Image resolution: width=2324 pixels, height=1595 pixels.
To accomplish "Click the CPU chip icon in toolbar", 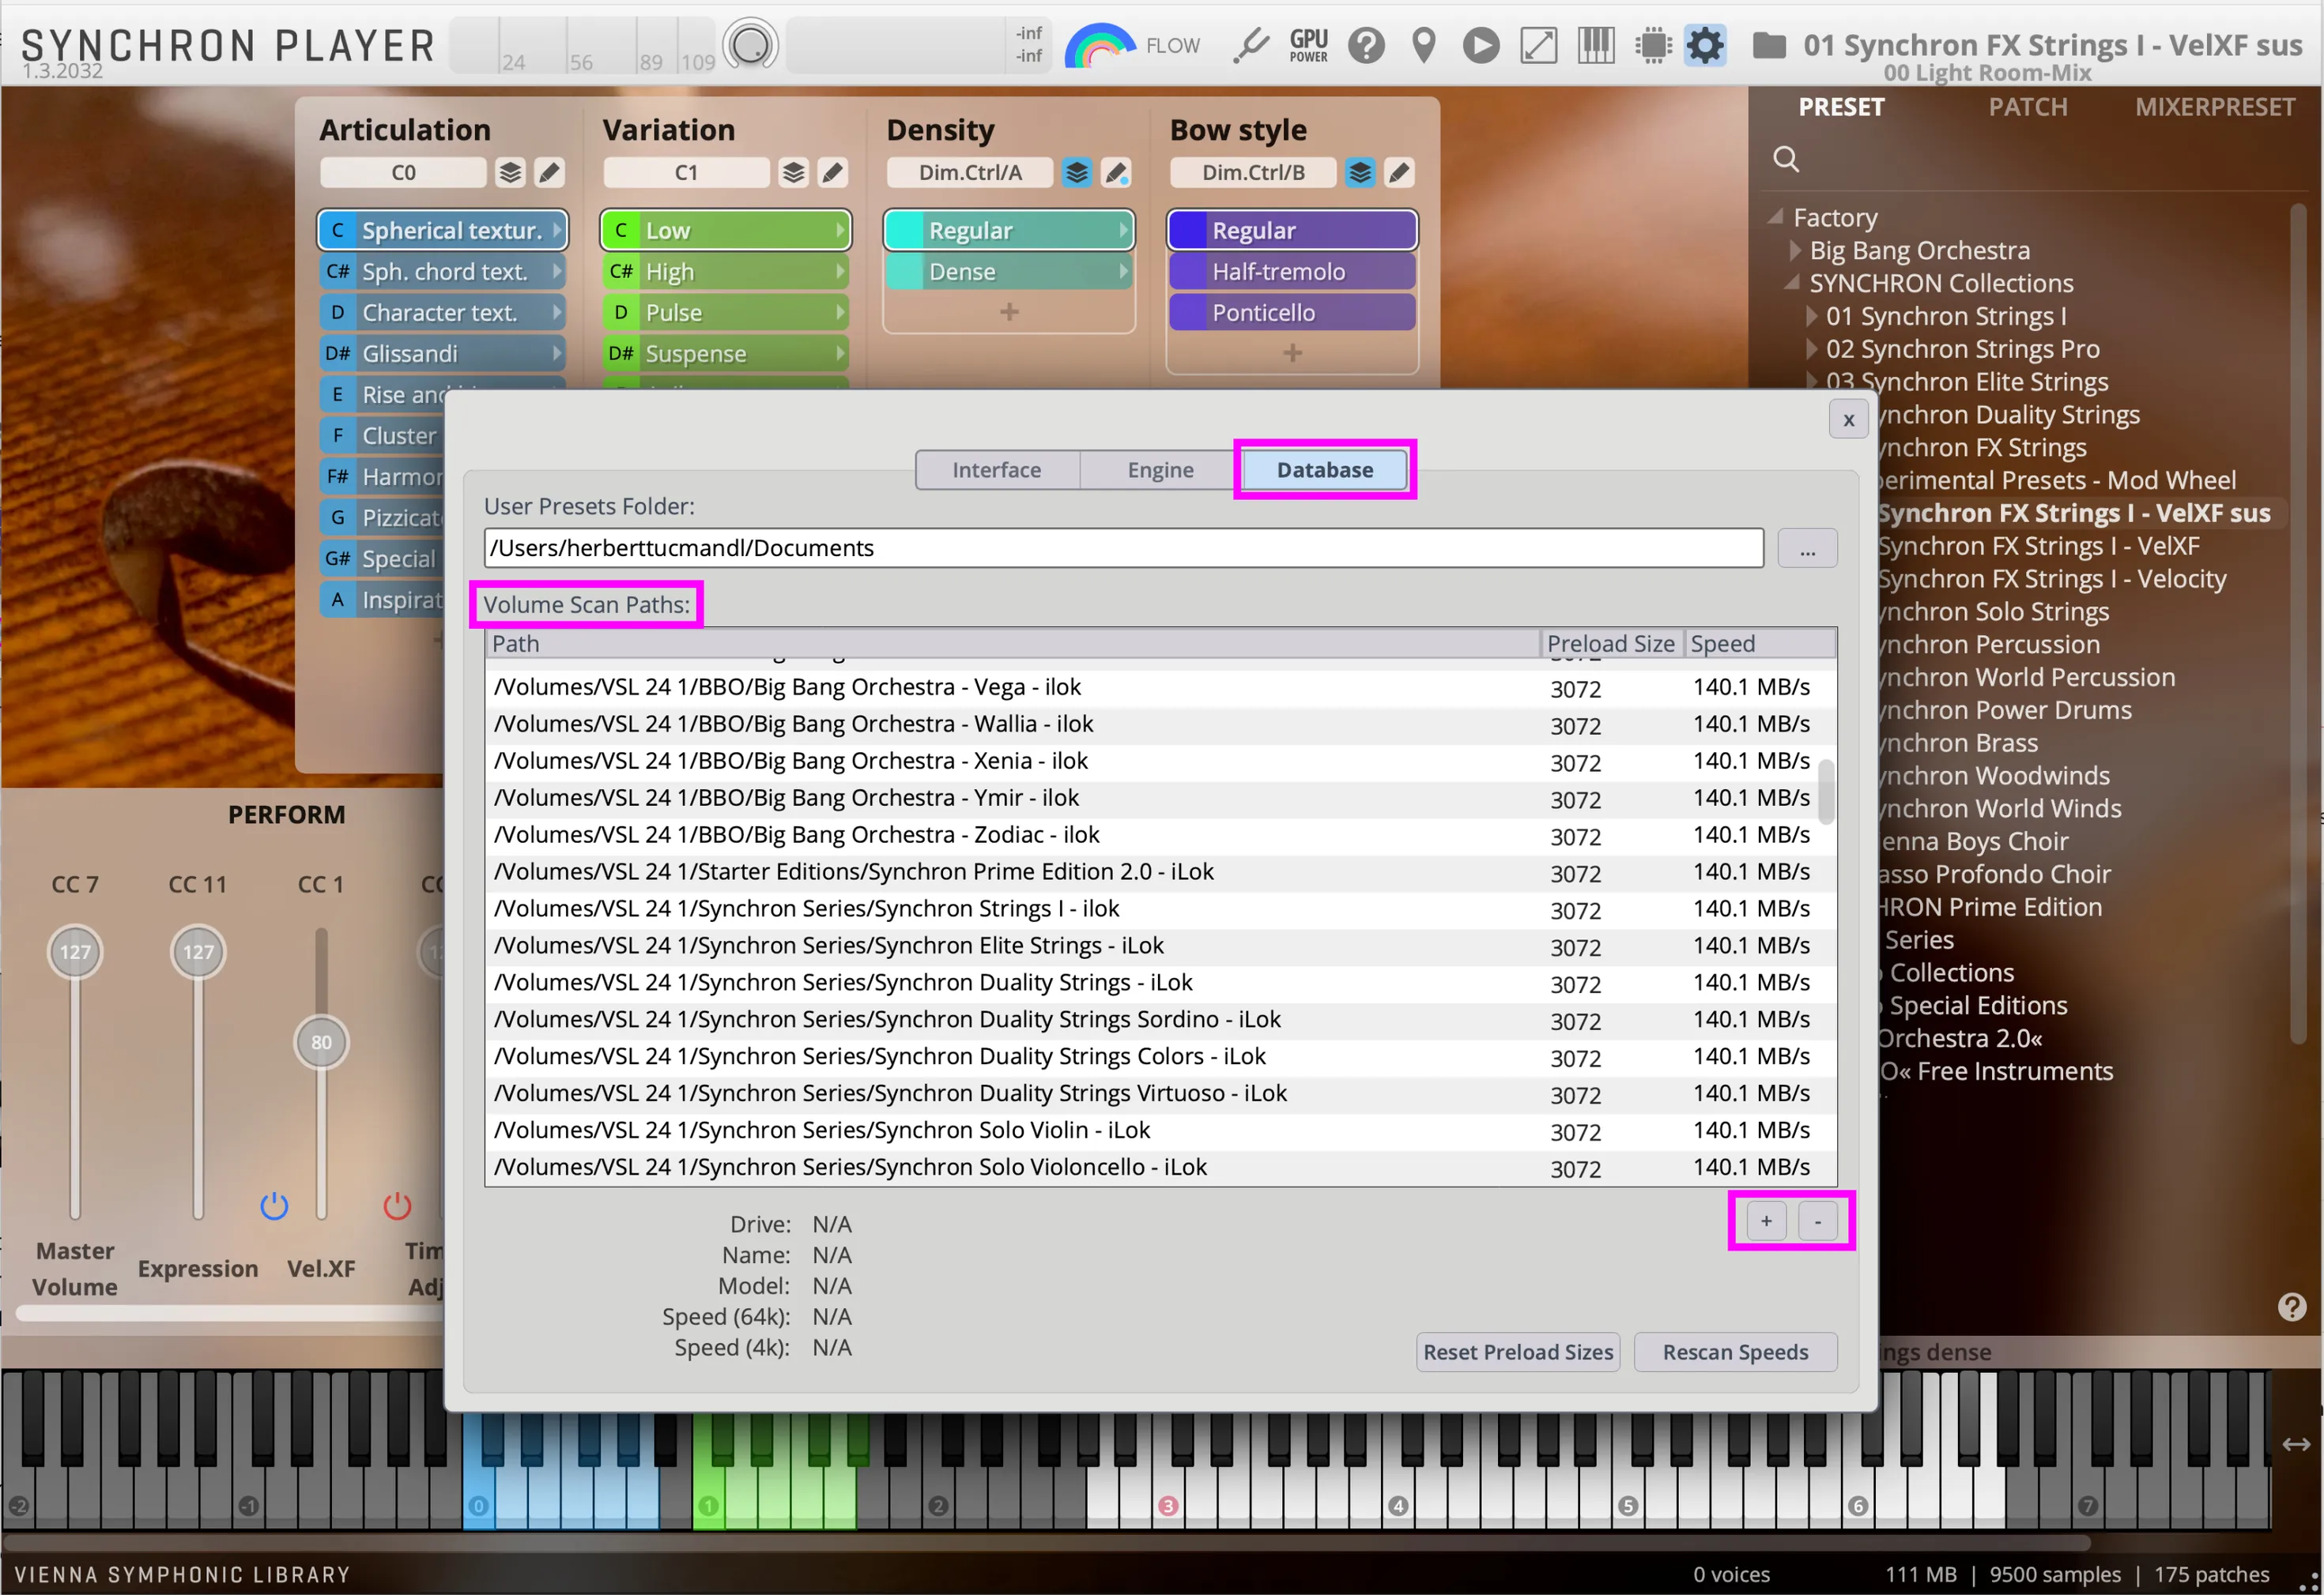I will (x=1653, y=45).
